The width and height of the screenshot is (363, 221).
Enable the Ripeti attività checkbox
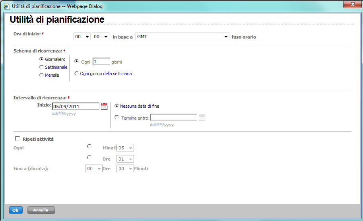pyautogui.click(x=17, y=138)
